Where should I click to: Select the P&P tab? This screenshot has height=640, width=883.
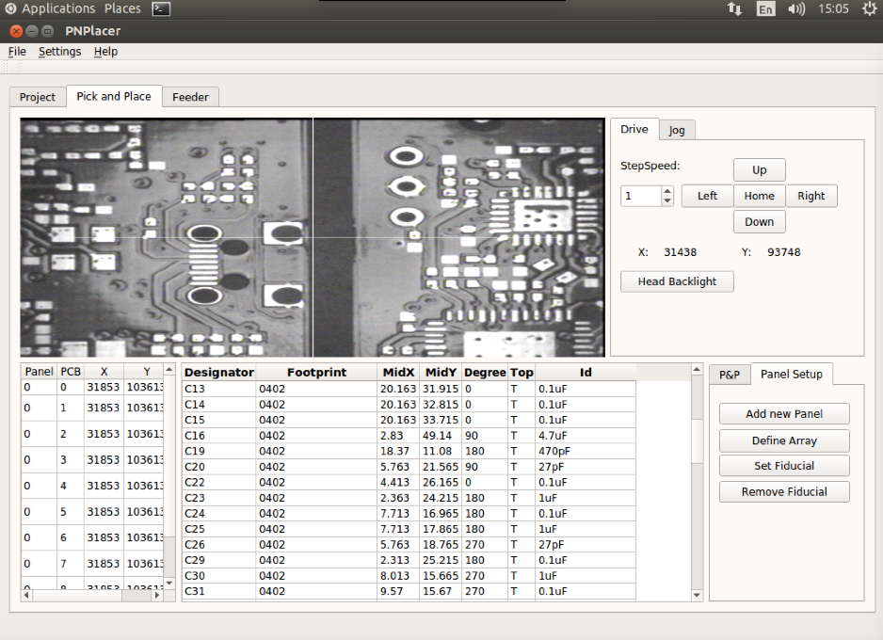coord(730,375)
